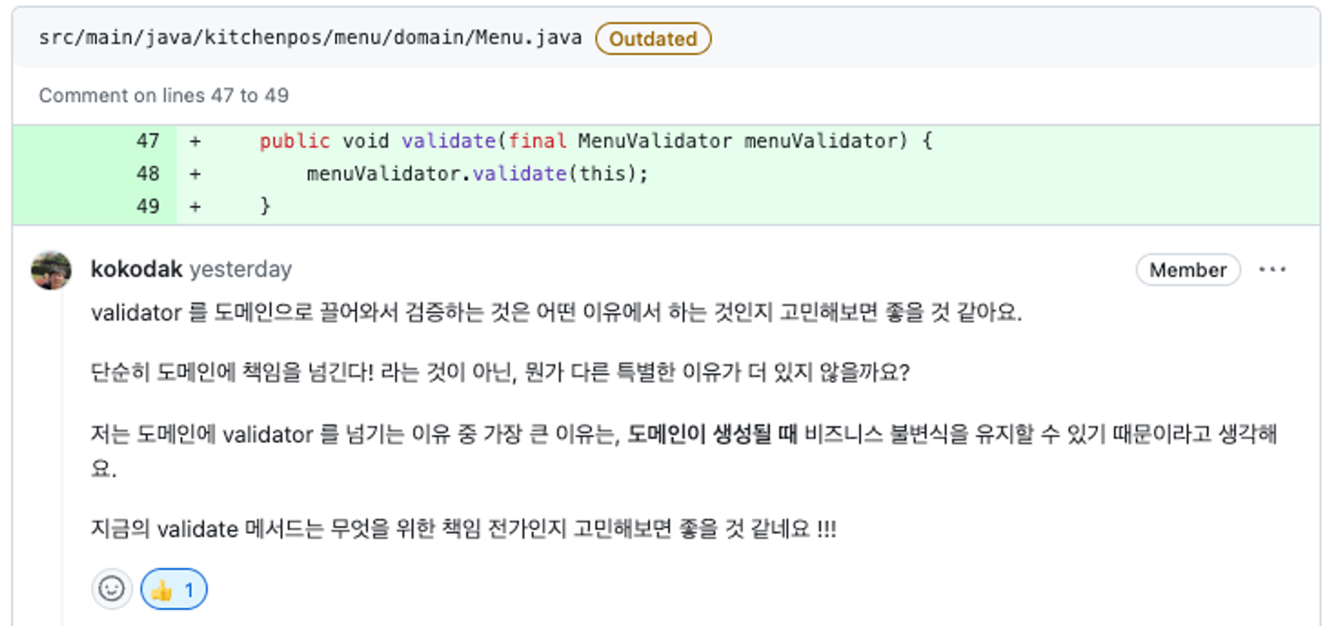Toggle the thumbs up reaction
Screen dimensions: 1332x626
[174, 589]
